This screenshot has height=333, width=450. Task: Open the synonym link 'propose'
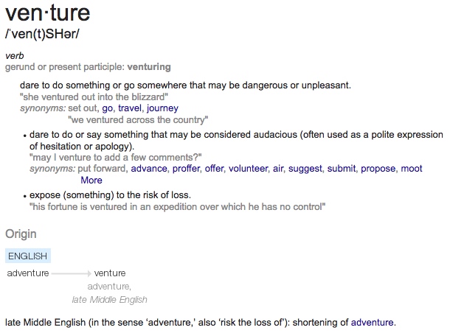point(378,169)
